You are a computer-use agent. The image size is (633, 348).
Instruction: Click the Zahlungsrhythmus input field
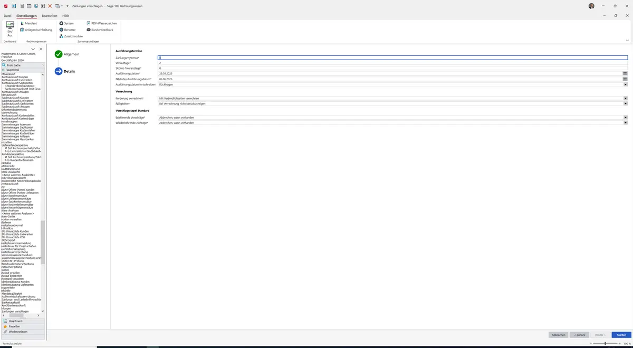[x=393, y=57]
